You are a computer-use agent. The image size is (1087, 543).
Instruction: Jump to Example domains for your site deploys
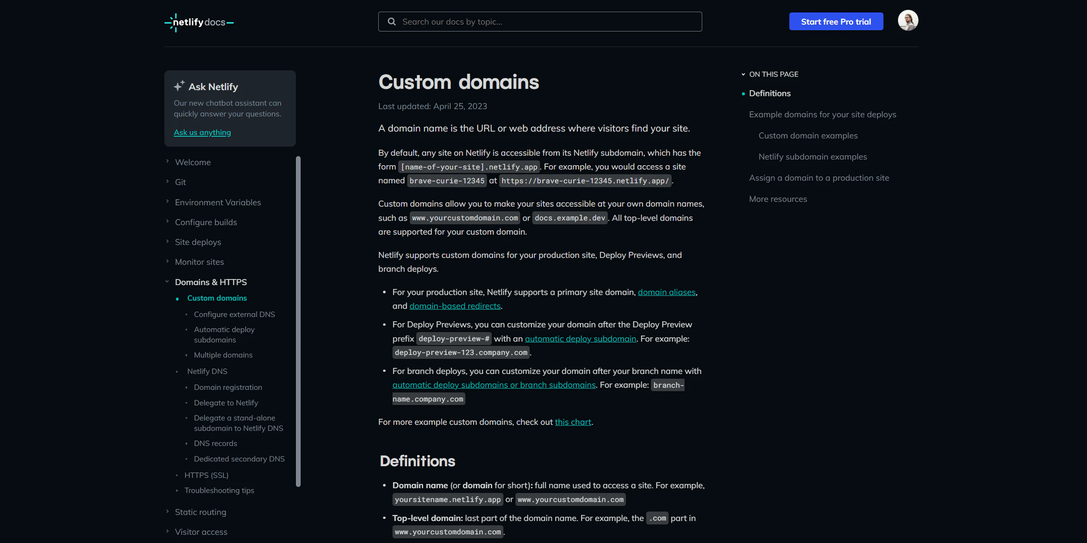(823, 114)
